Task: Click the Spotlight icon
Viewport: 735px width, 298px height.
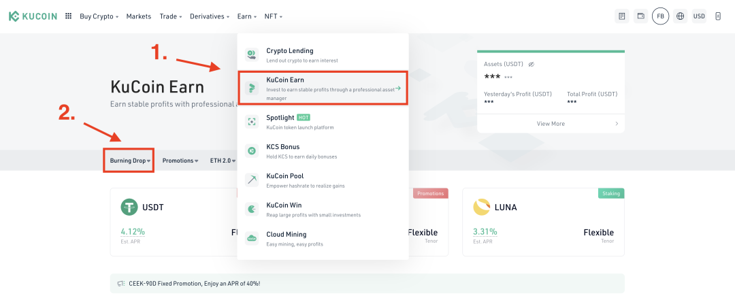Action: (252, 121)
